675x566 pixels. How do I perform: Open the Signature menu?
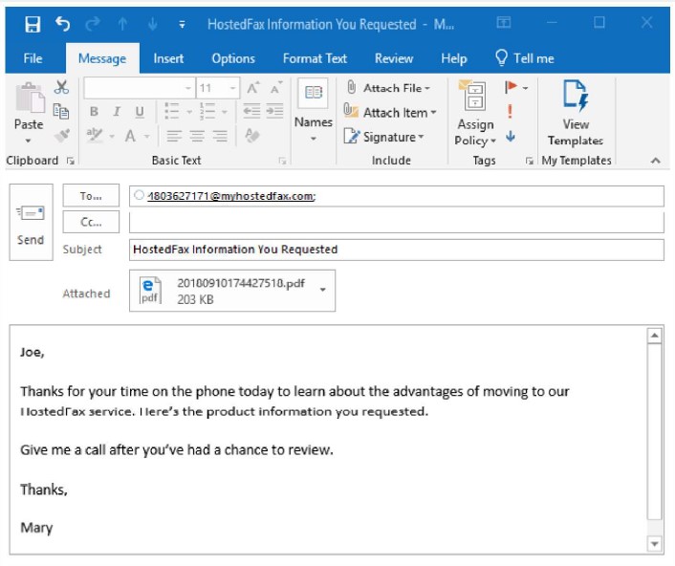pos(384,137)
